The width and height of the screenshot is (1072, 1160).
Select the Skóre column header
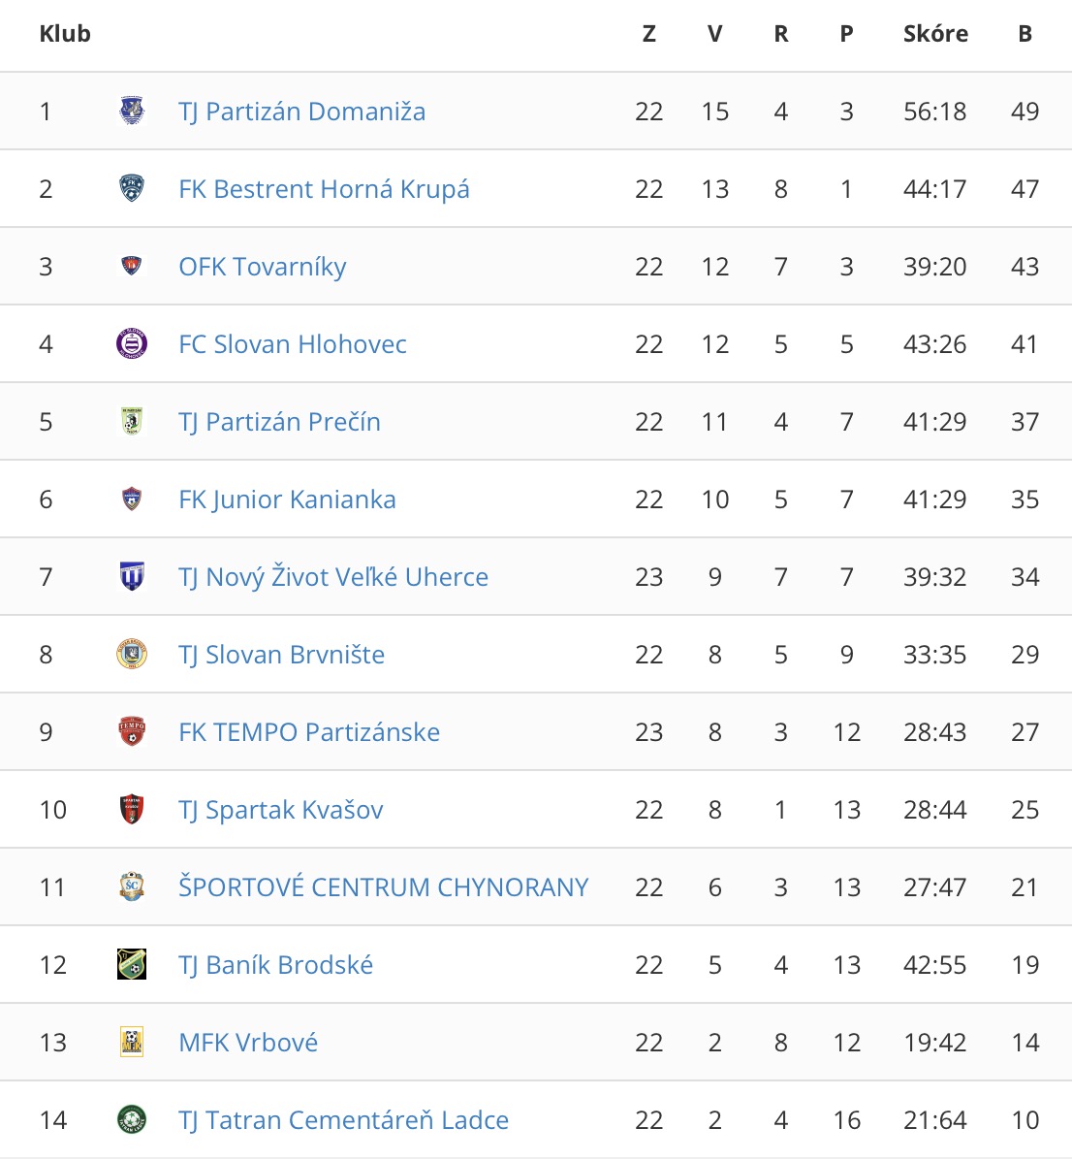(x=935, y=34)
